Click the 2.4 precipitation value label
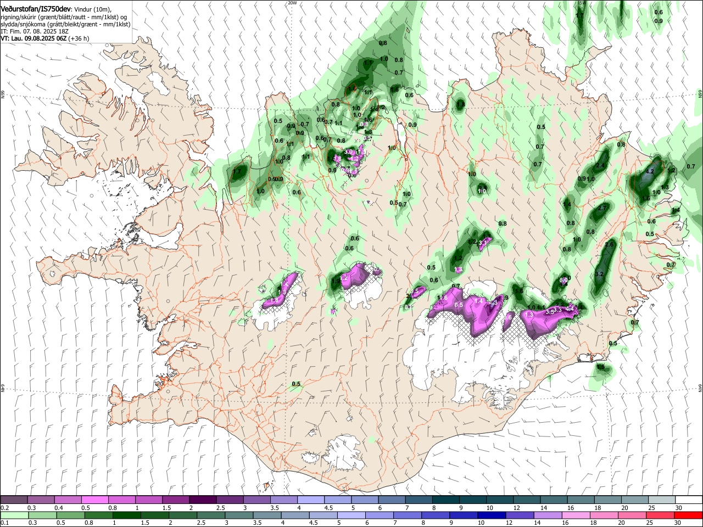 tap(600, 166)
